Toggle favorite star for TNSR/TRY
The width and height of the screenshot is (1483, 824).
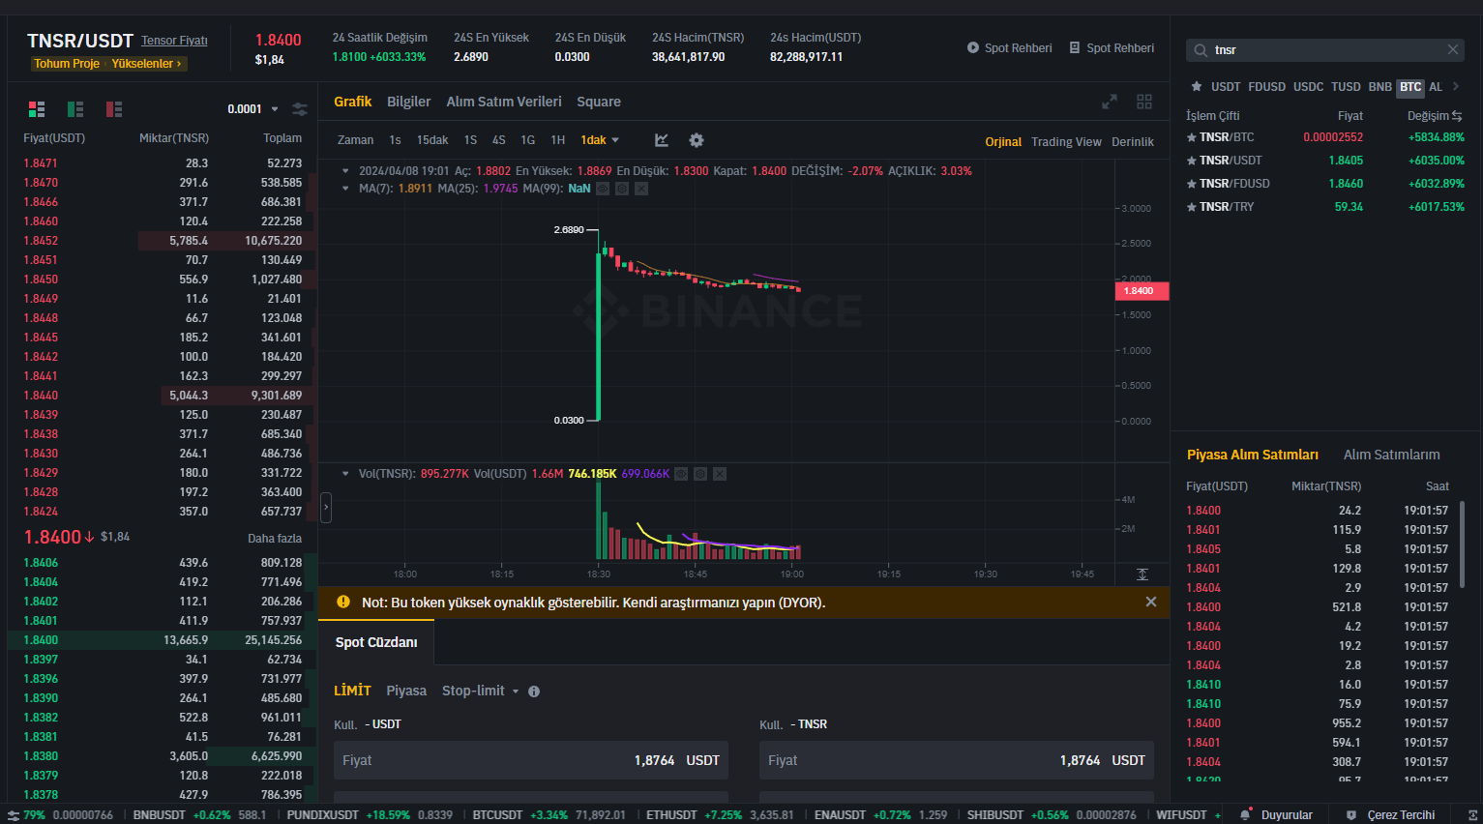click(x=1192, y=207)
